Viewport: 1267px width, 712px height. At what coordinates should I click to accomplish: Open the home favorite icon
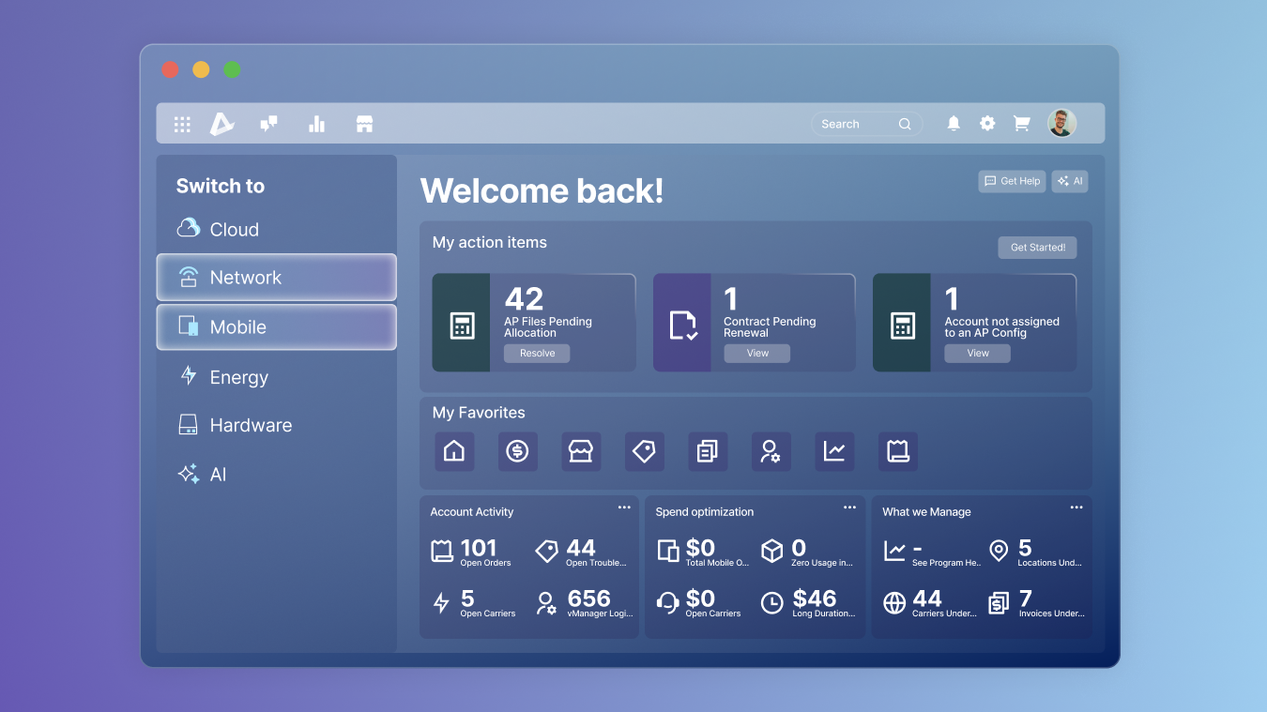[454, 451]
